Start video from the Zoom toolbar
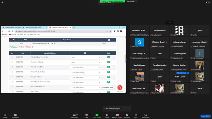This screenshot has height=119, width=212. click(15, 116)
